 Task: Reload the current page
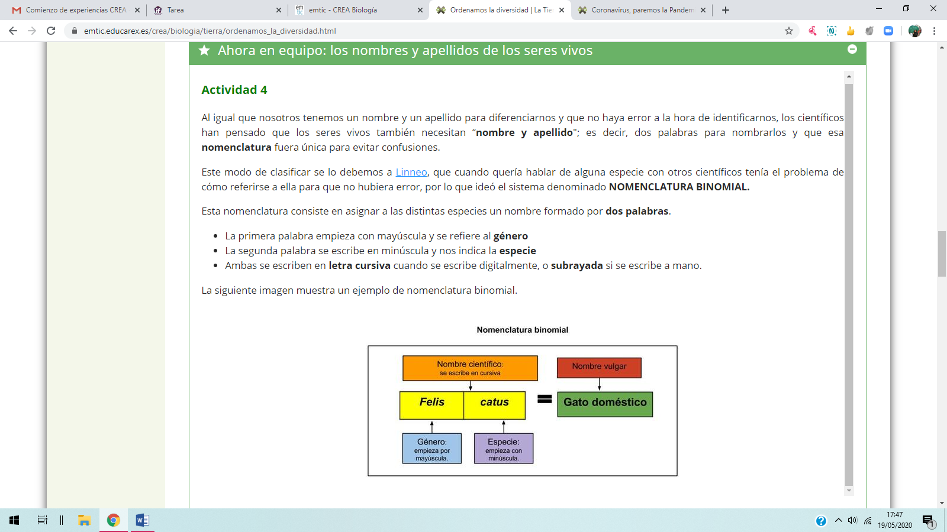click(x=51, y=31)
